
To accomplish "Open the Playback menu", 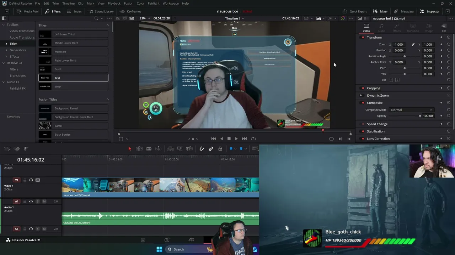I will click(114, 4).
